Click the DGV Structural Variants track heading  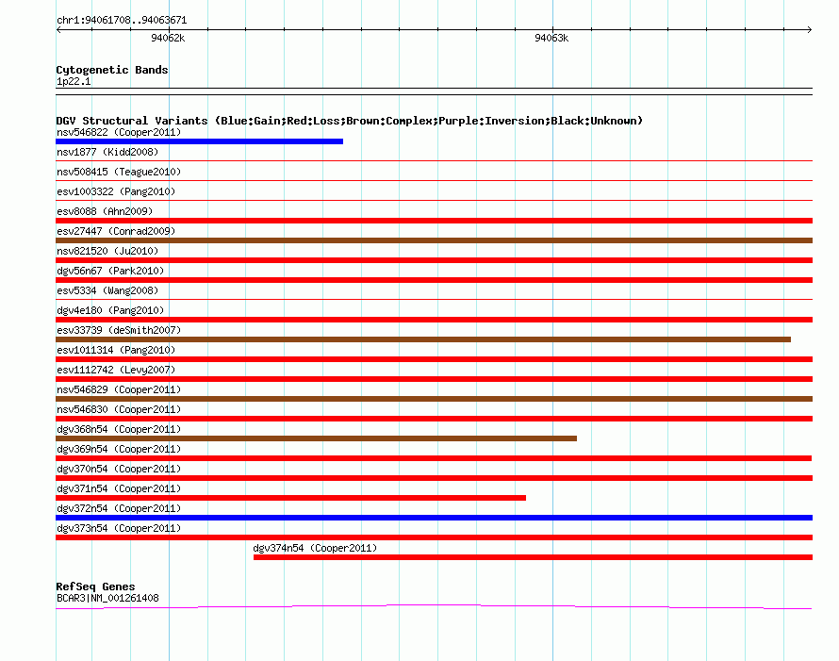[349, 121]
